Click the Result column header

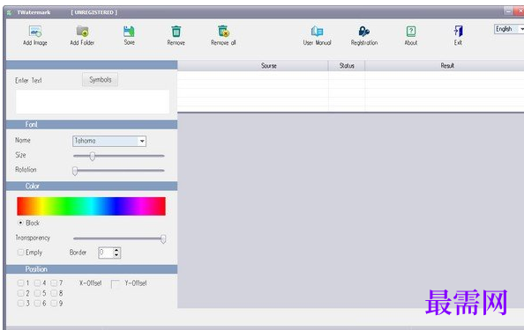pos(445,66)
